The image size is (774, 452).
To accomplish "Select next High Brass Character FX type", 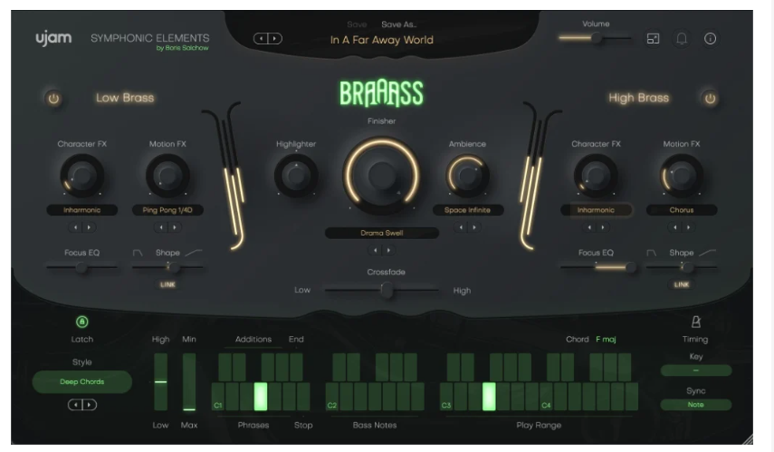I will (x=602, y=227).
